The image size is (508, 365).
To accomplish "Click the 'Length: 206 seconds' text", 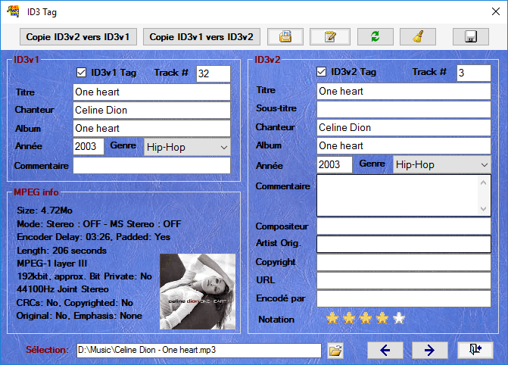I will click(x=61, y=251).
